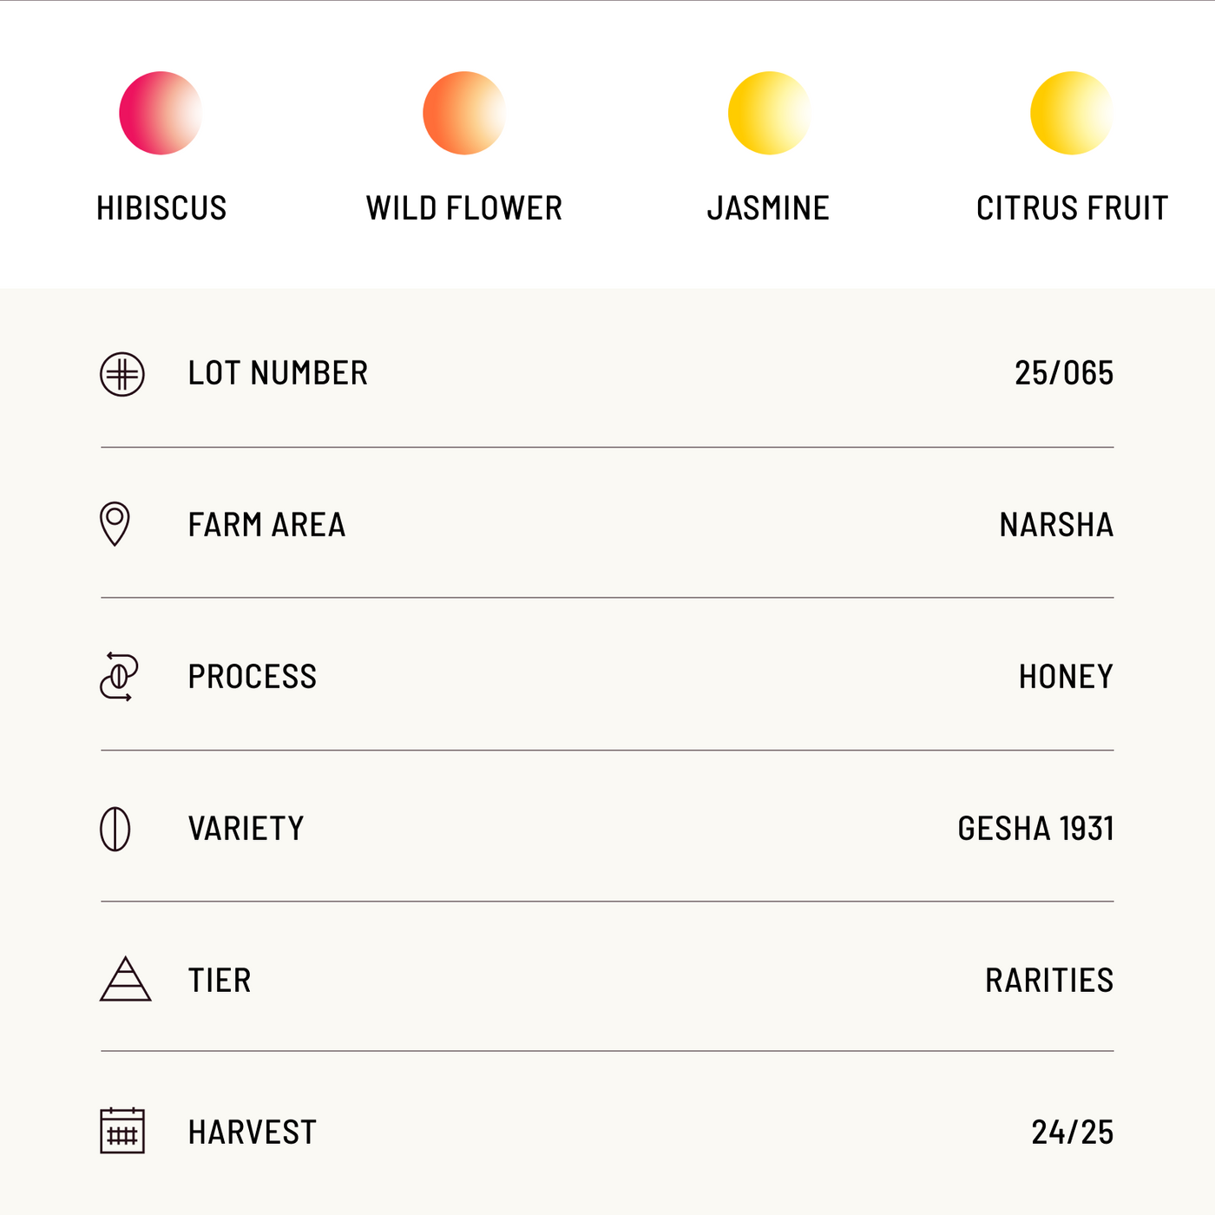Click the Wild Flower flavor label
Image resolution: width=1215 pixels, height=1215 pixels.
pyautogui.click(x=464, y=208)
